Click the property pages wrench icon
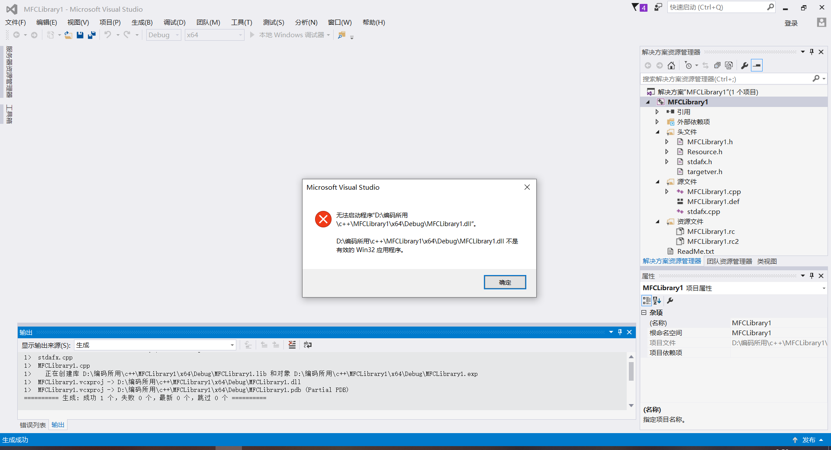Viewport: 831px width, 450px height. click(x=670, y=301)
